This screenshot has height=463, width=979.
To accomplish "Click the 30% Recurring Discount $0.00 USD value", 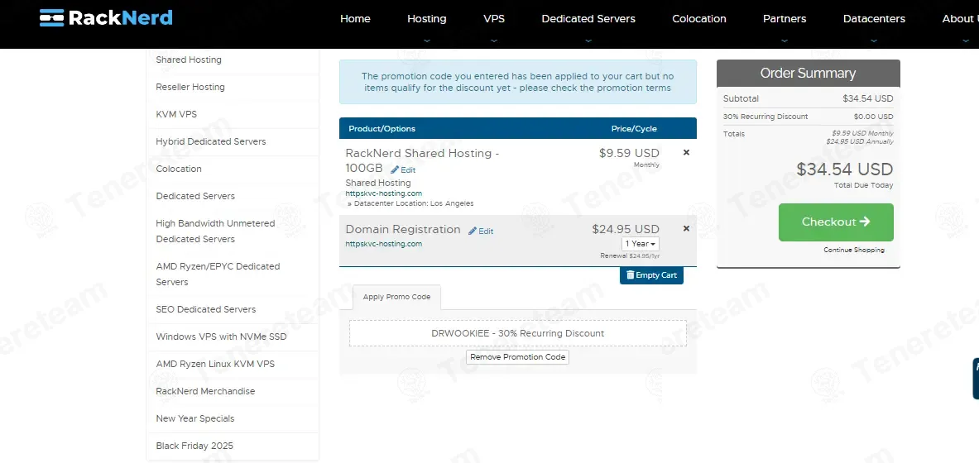I will coord(873,117).
